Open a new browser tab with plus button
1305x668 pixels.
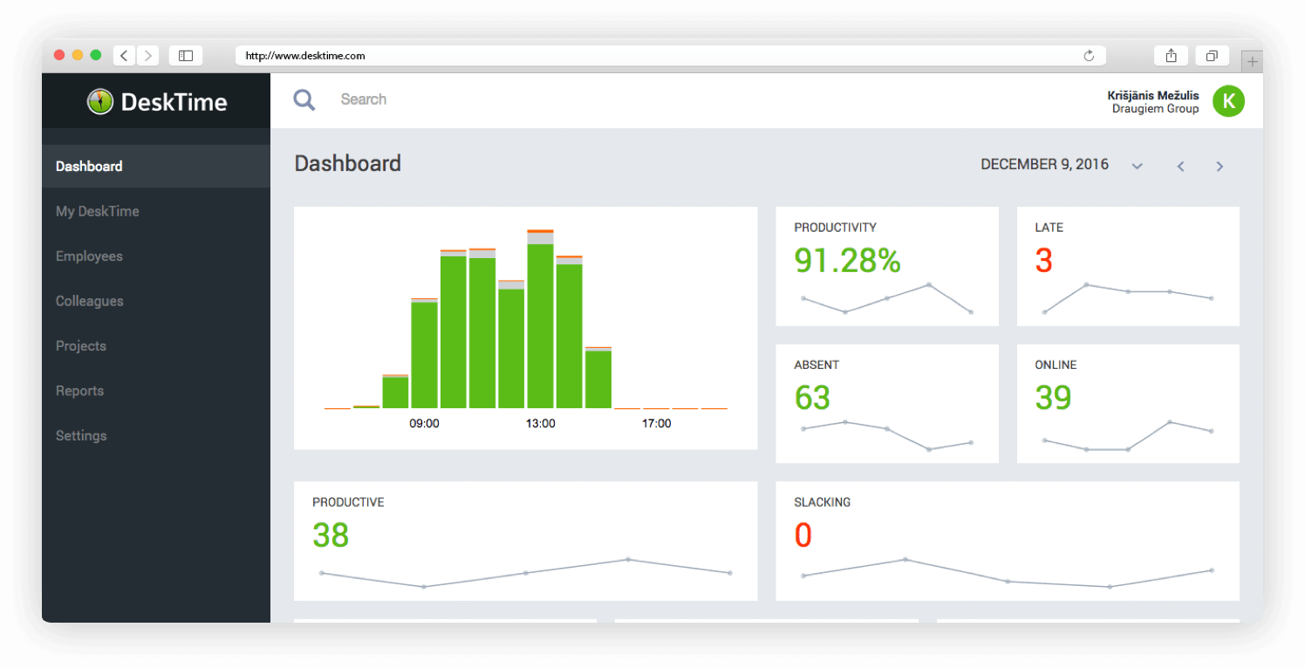point(1252,61)
